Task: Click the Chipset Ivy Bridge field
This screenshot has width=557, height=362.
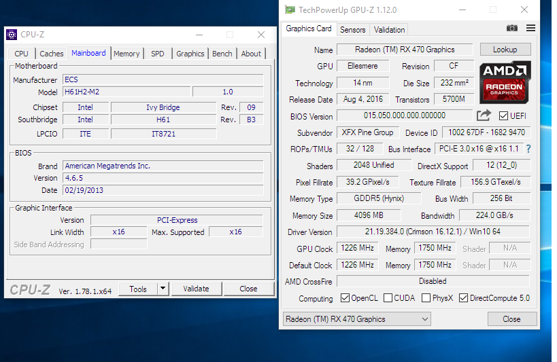Action: 163,107
